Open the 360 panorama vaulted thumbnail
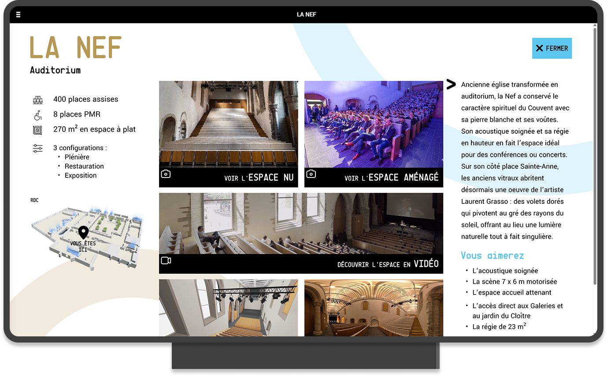This screenshot has width=607, height=376. 374,307
